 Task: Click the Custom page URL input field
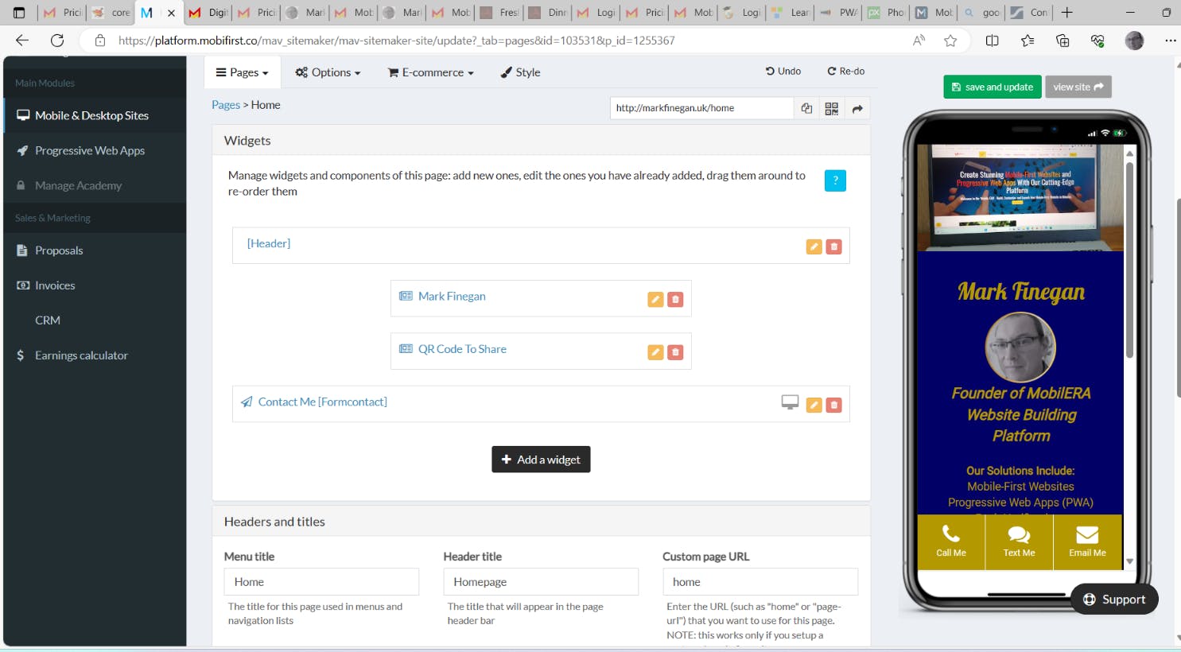pos(760,581)
